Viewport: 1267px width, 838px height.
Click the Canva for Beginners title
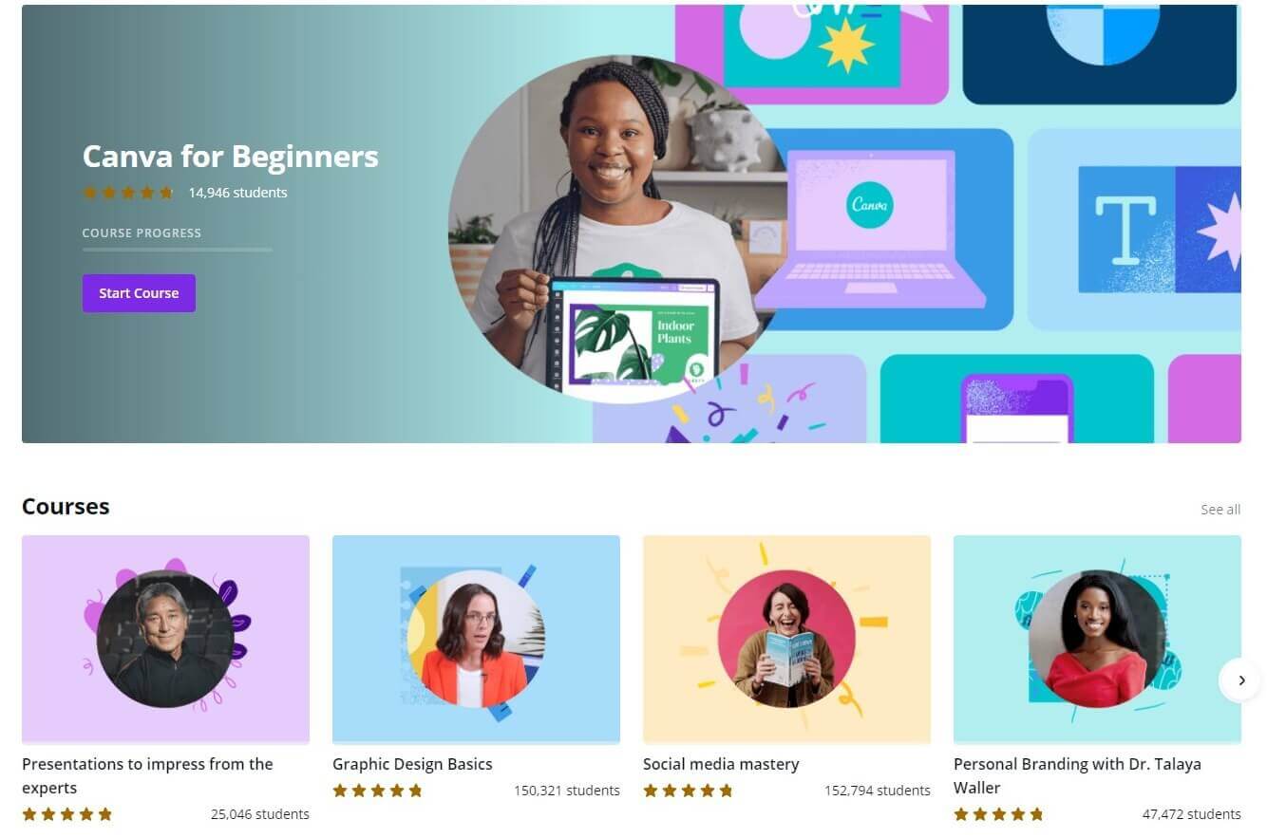tap(231, 156)
